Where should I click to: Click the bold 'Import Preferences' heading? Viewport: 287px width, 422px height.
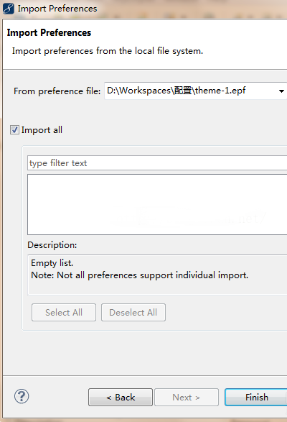point(49,32)
